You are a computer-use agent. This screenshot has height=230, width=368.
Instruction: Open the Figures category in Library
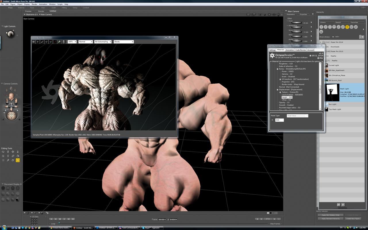pyautogui.click(x=321, y=27)
